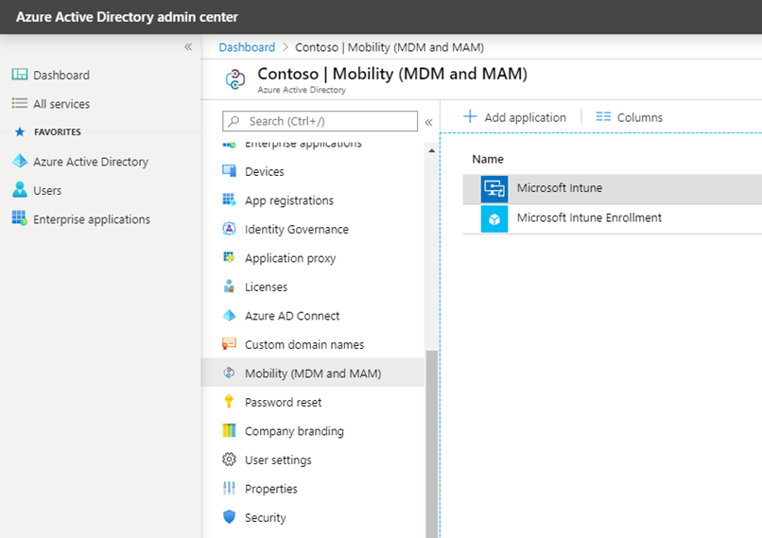
Task: Click the Azure AD Connect icon
Action: [229, 315]
